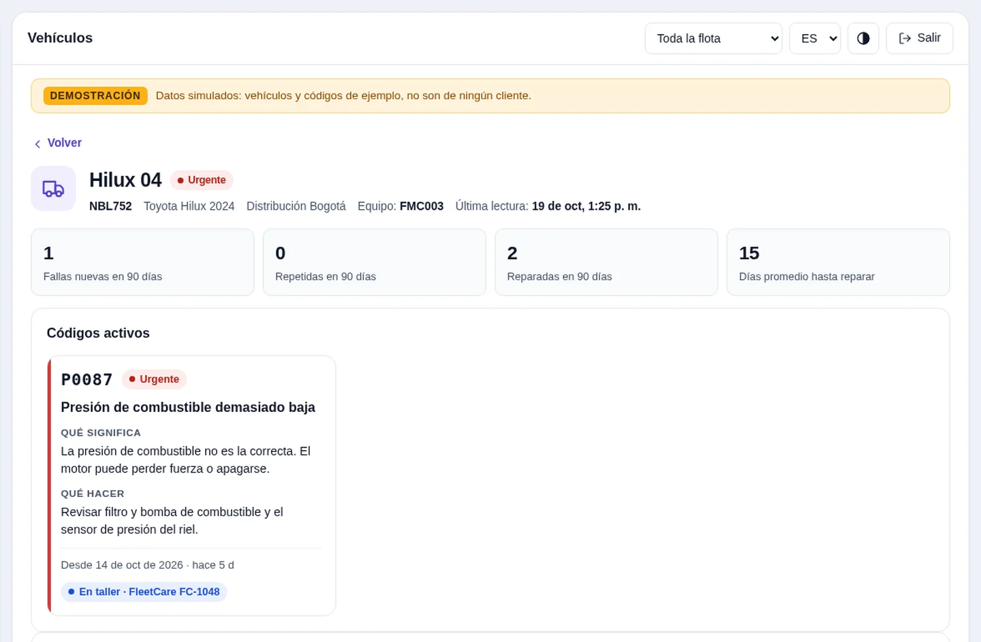This screenshot has width=981, height=642.
Task: Click the 'Repetidas en 90 días' stat card
Action: pos(374,262)
